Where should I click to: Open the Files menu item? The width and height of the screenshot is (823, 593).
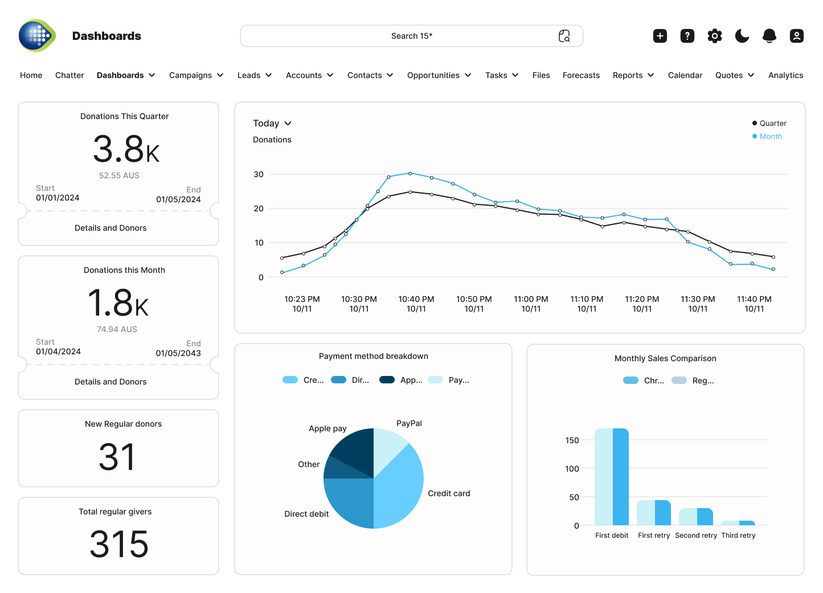(541, 75)
